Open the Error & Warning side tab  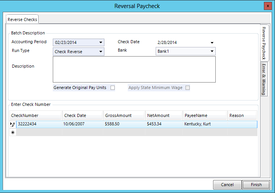[x=264, y=79]
